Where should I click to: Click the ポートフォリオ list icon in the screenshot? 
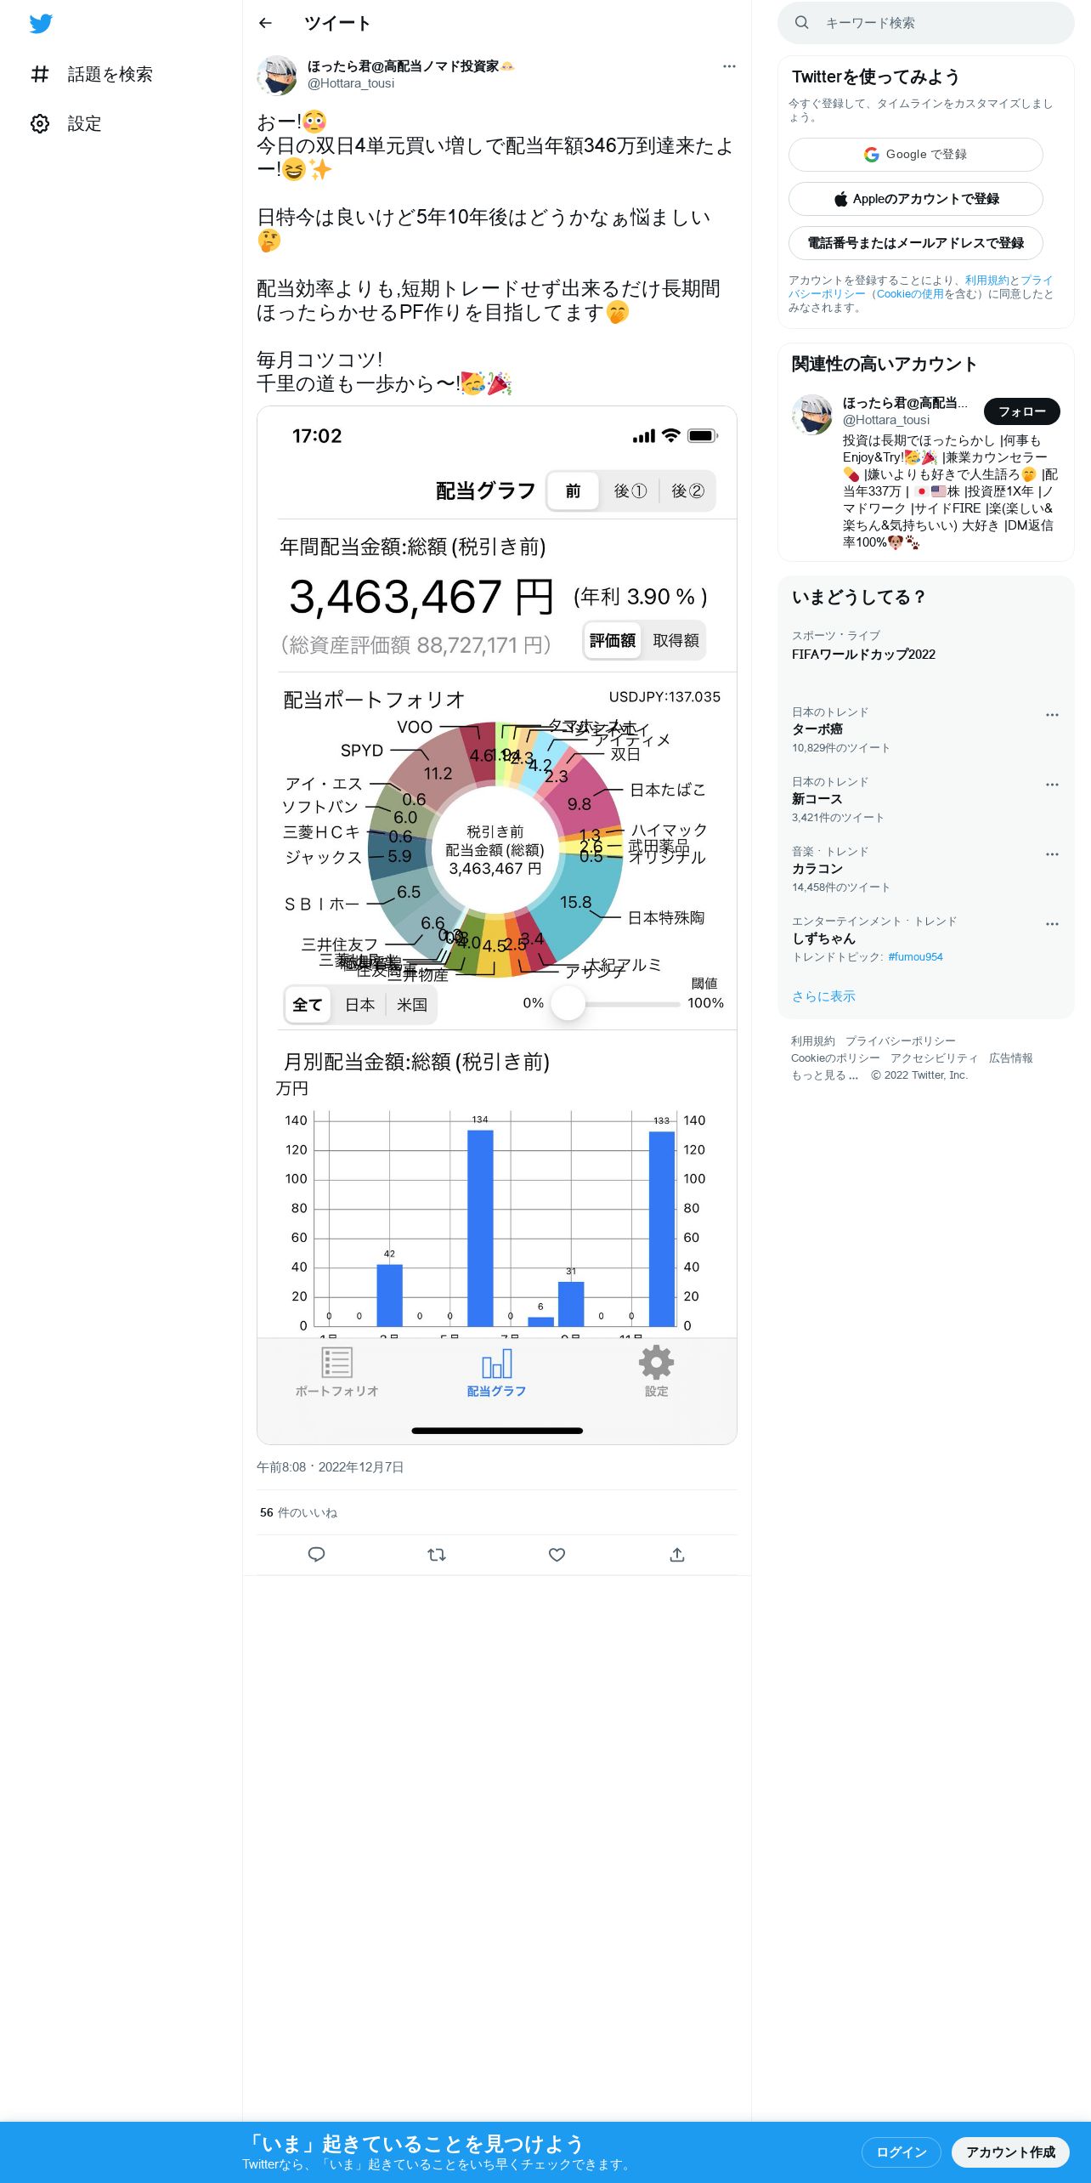336,1363
